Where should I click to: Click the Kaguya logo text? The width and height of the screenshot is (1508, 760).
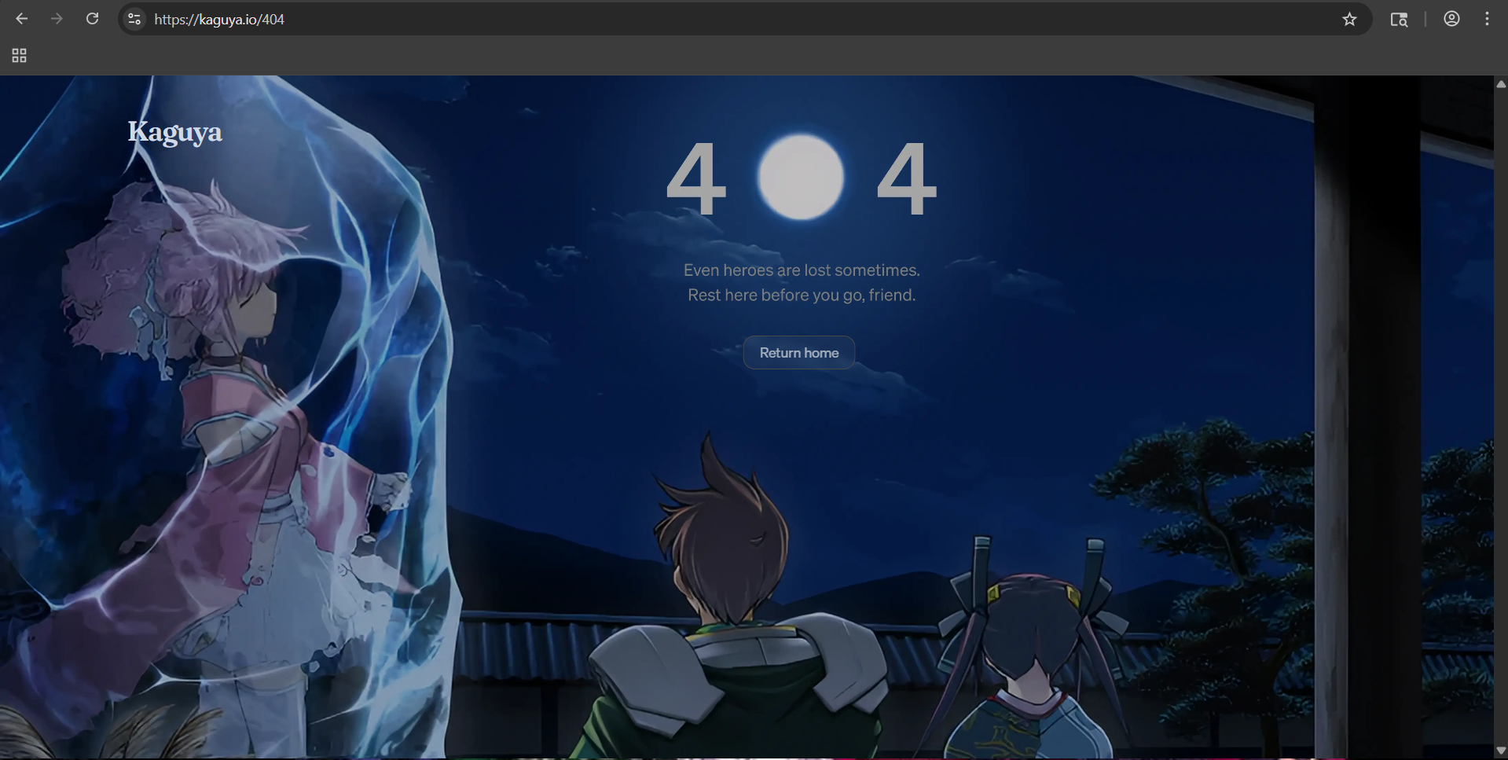[x=174, y=131]
